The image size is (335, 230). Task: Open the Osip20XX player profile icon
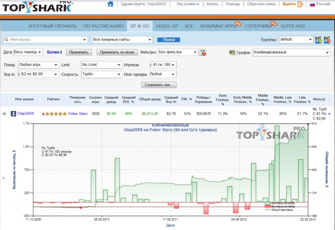13,113
